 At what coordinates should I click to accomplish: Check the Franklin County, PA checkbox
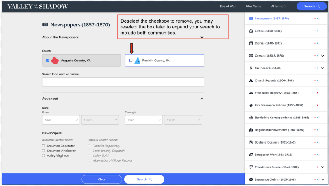(130, 61)
